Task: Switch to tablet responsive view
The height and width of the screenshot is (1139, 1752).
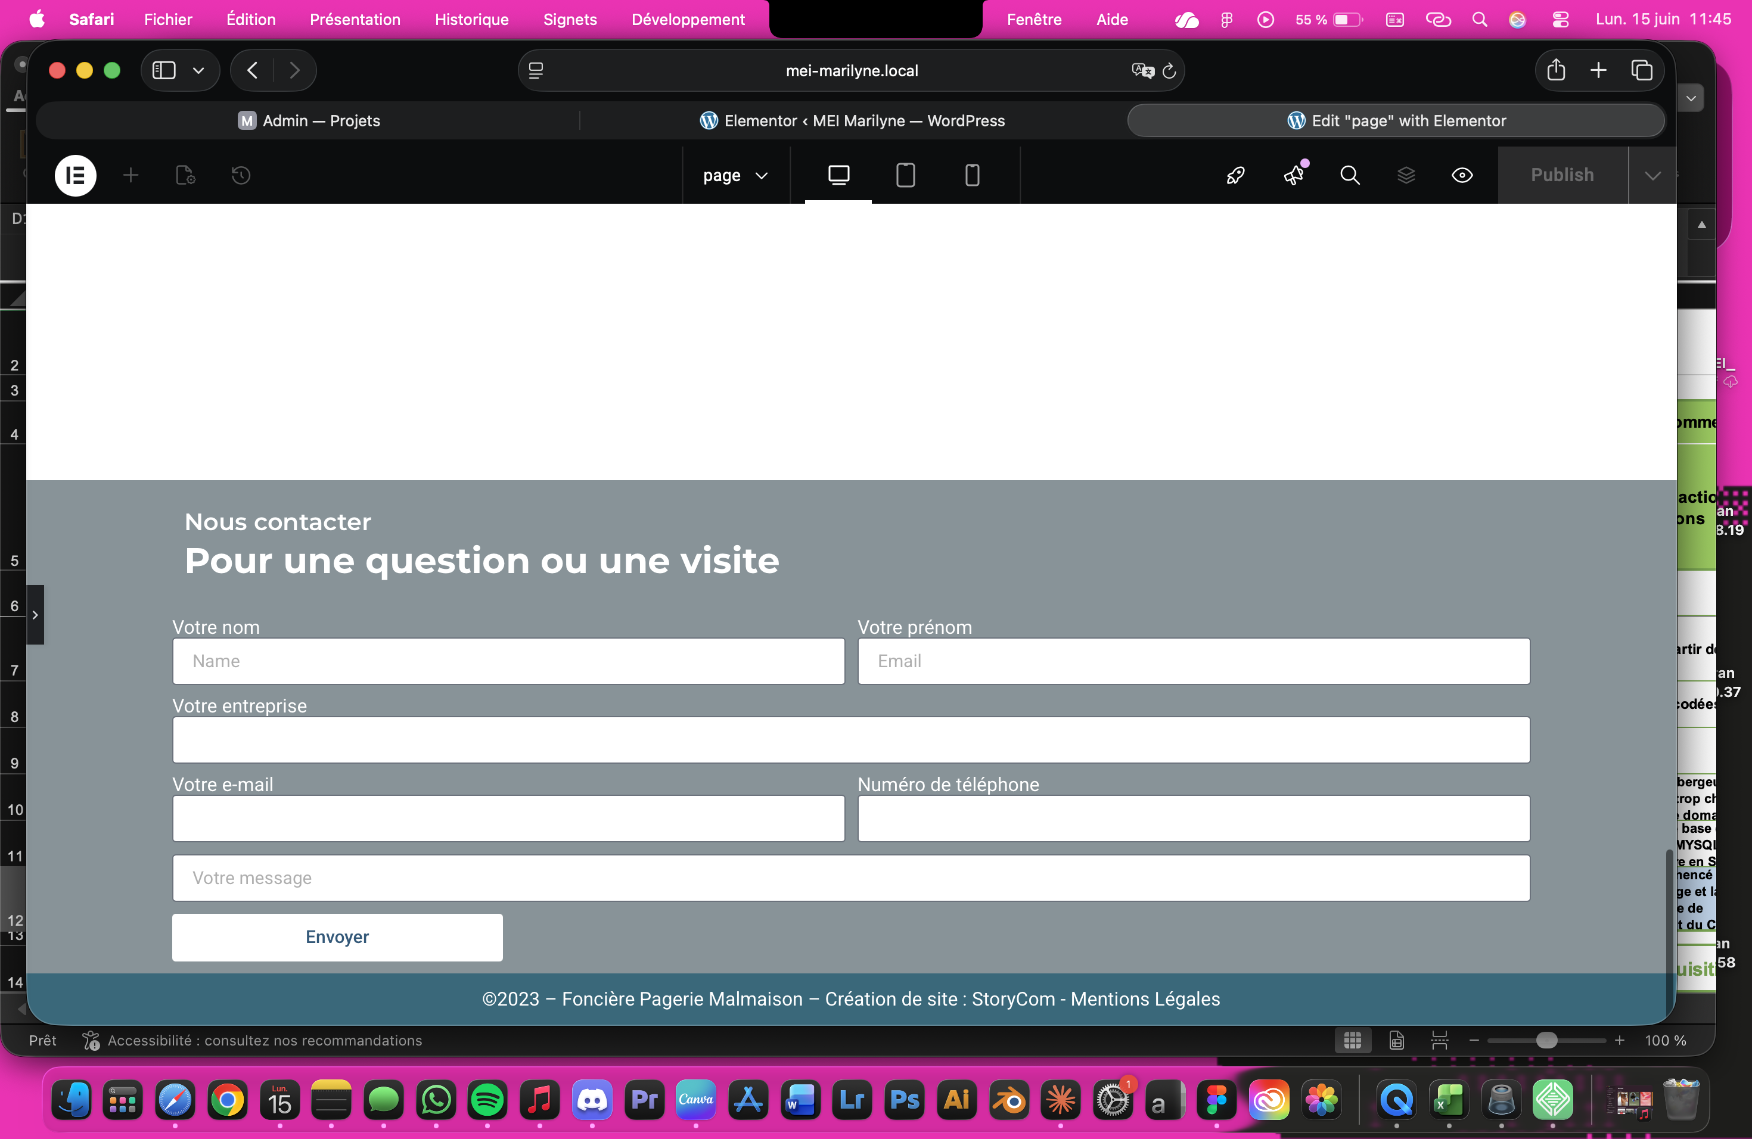Action: point(905,175)
